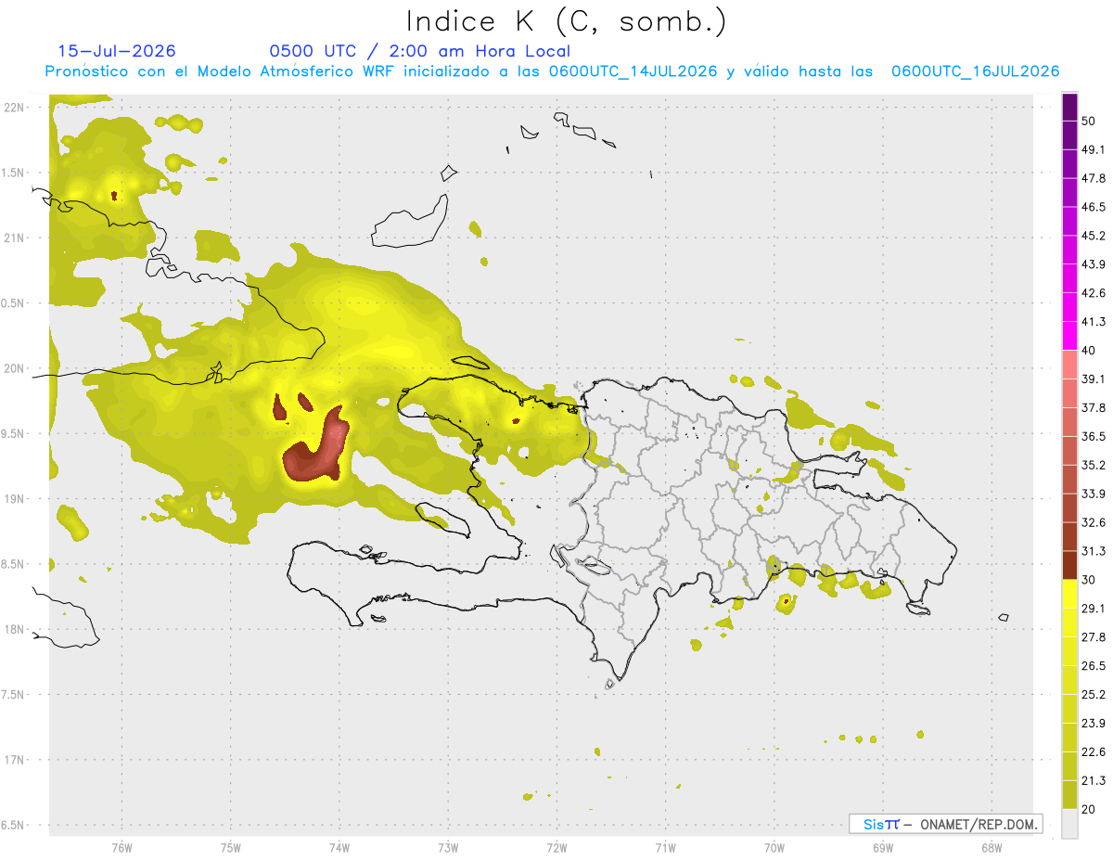Pick the magenta swatch between 40 and 41.3
Screen dimensions: 1113x860
click(1069, 336)
